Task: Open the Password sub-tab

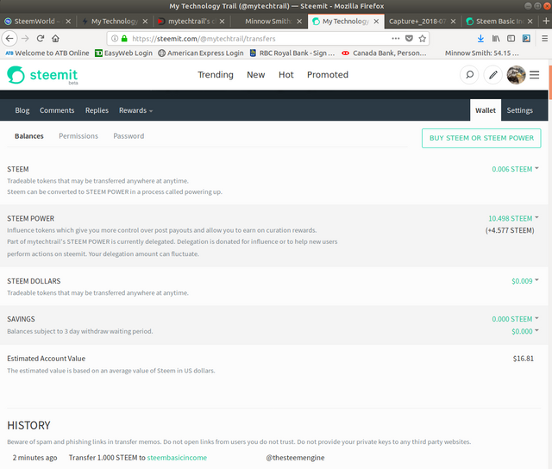Action: tap(129, 136)
